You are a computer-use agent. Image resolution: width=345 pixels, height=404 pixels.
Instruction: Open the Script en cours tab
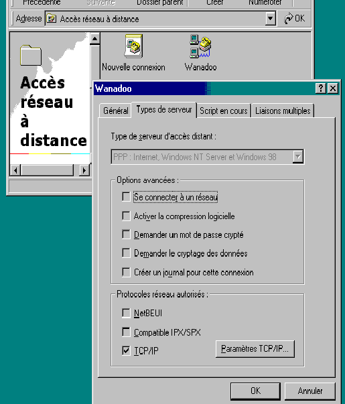(223, 111)
